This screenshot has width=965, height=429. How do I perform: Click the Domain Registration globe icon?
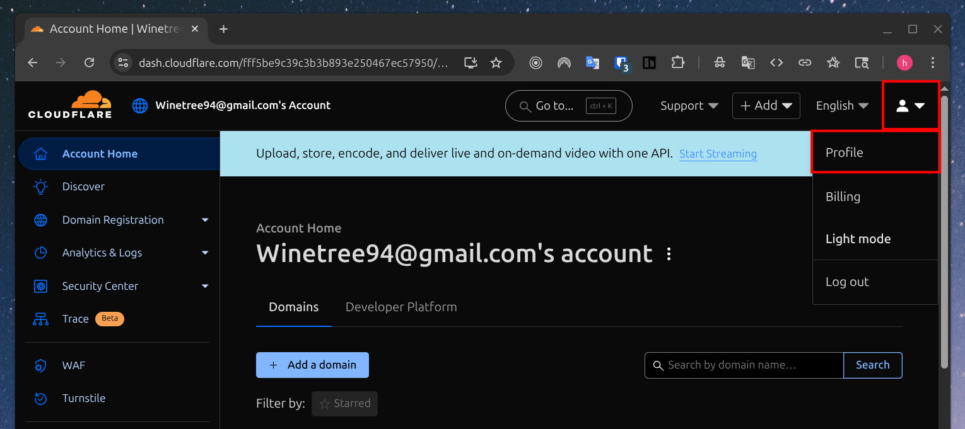[x=41, y=220]
